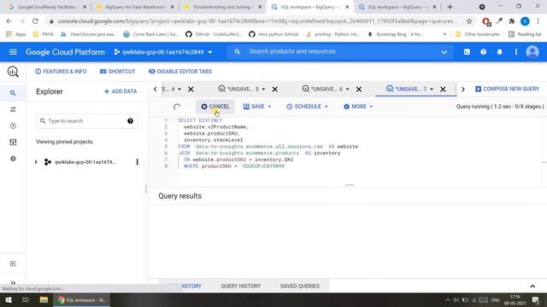Open the SCHEDULE dropdown

307,107
